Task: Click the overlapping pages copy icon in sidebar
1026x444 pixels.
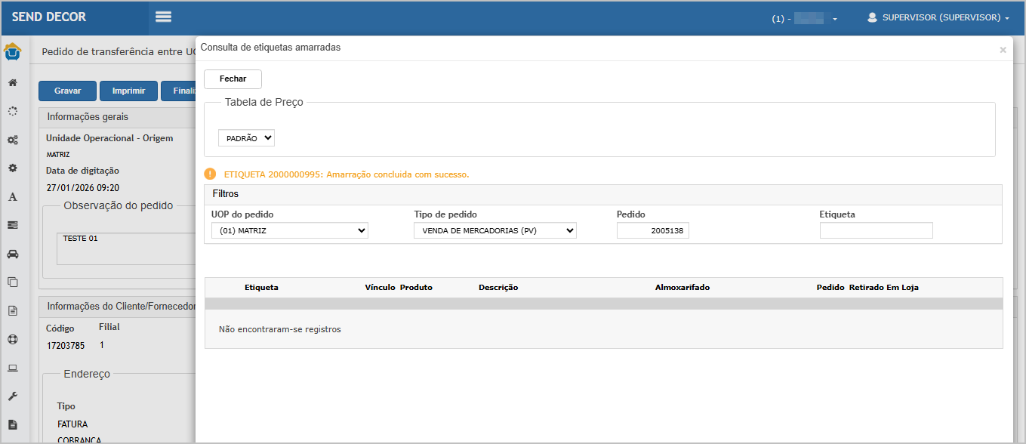Action: pyautogui.click(x=13, y=282)
